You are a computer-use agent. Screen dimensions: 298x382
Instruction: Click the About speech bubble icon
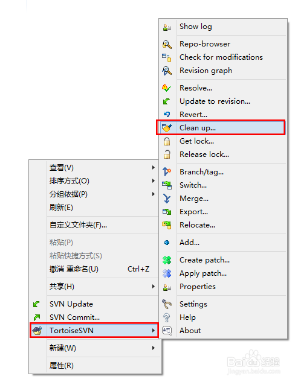coord(167,331)
